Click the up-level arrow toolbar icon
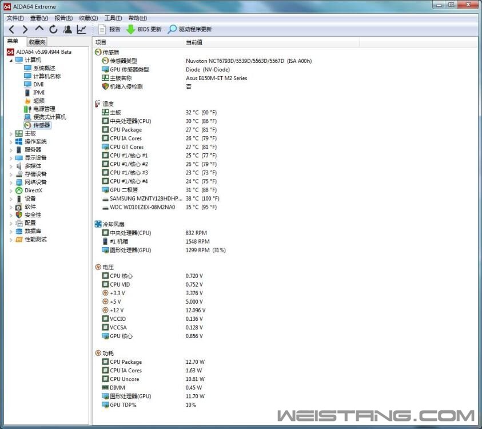Viewport: 482px width, 429px height. [39, 29]
